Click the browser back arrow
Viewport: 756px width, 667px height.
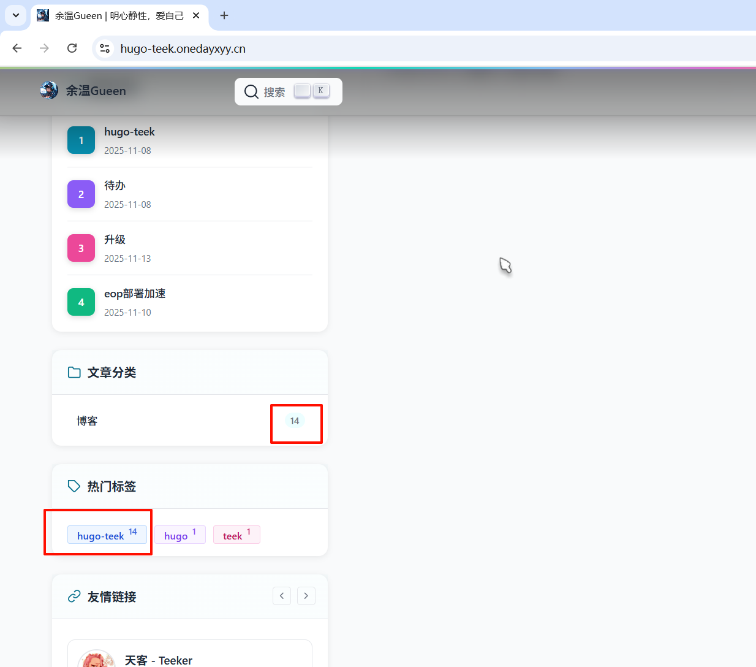(x=17, y=48)
